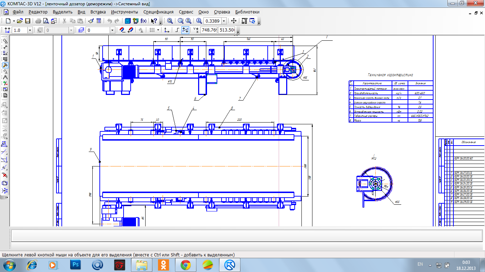Click the Windows Start button
485x272 pixels.
(x=9, y=265)
